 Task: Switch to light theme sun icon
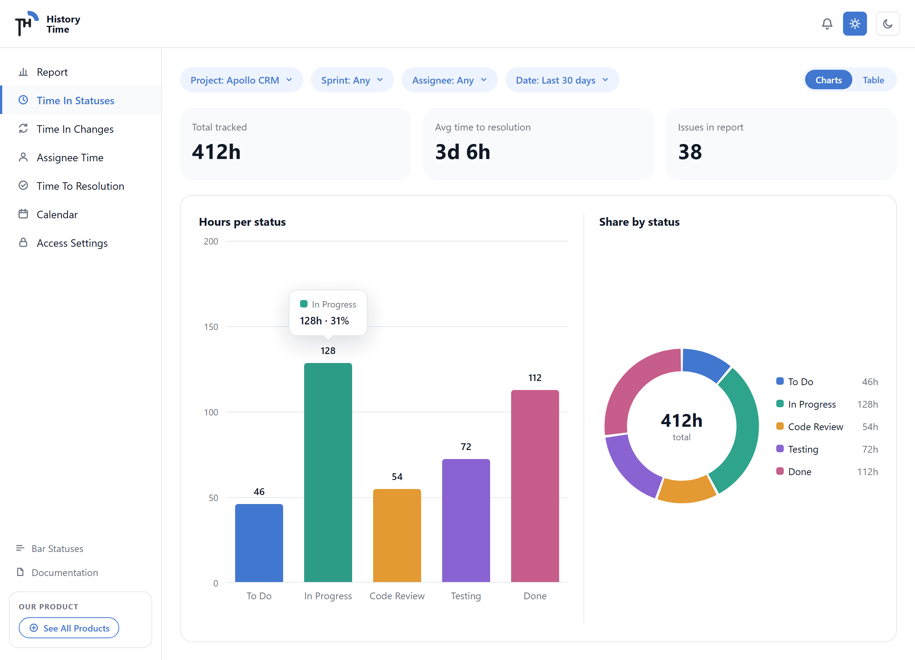(x=855, y=24)
